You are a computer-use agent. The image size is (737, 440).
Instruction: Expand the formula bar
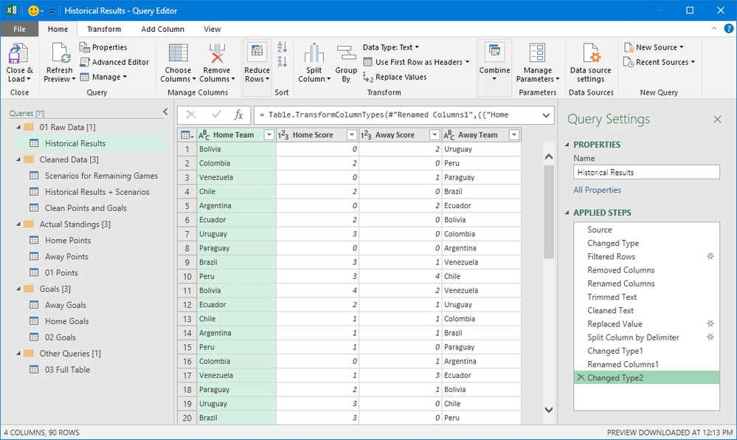[546, 115]
